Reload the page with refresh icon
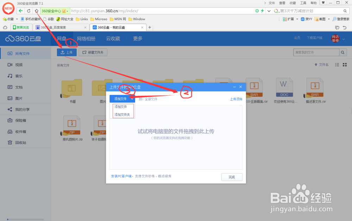 (29, 11)
